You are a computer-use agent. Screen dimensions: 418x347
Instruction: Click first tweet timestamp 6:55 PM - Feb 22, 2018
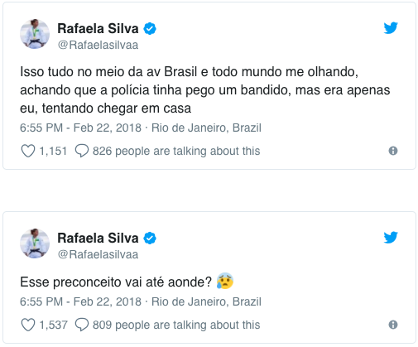click(x=80, y=128)
